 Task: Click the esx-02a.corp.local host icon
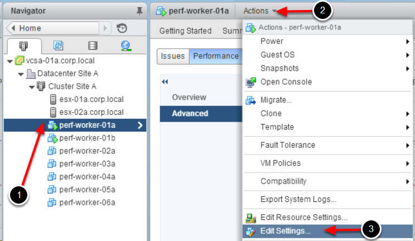pyautogui.click(x=53, y=112)
